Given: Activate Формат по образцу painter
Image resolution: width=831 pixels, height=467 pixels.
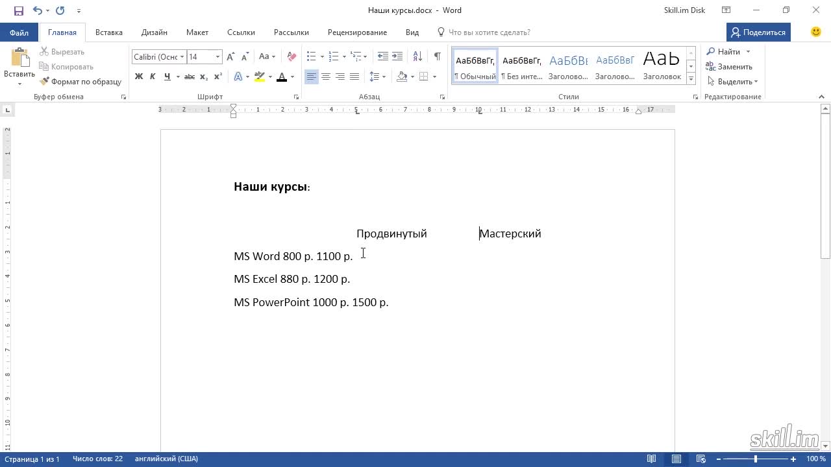Looking at the screenshot, I should tap(81, 82).
